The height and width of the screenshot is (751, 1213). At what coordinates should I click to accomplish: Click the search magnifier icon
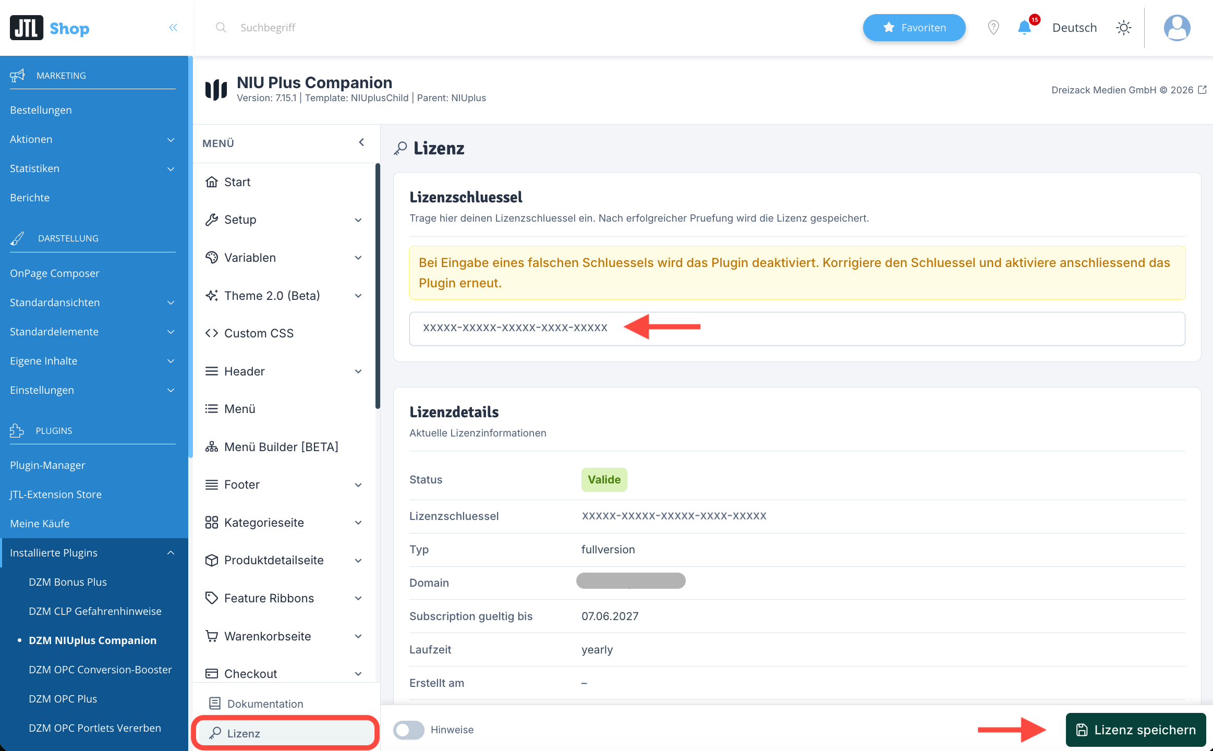click(x=221, y=28)
